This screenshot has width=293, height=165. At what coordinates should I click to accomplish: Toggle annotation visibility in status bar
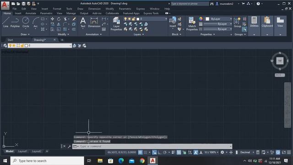[195, 153]
